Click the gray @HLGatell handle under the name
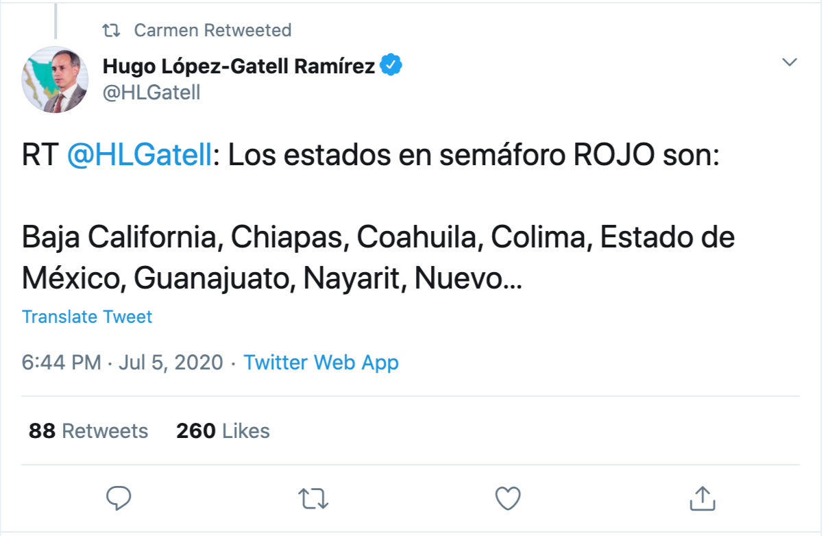Image resolution: width=832 pixels, height=536 pixels. [x=151, y=93]
